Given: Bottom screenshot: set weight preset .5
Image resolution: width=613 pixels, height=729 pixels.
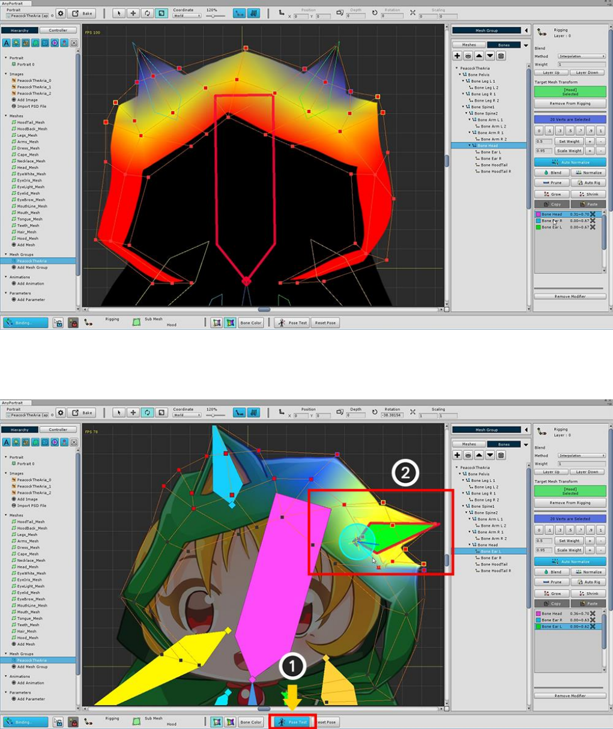Looking at the screenshot, I should pyautogui.click(x=570, y=530).
